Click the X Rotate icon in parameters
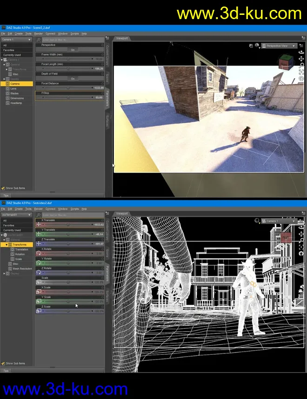The width and height of the screenshot is (307, 399). [39, 253]
